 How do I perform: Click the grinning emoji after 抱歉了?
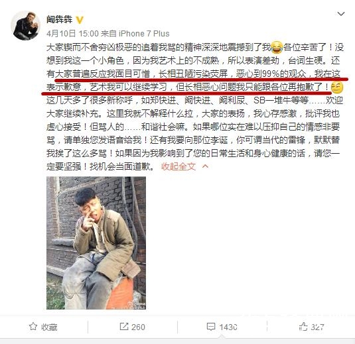click(337, 87)
